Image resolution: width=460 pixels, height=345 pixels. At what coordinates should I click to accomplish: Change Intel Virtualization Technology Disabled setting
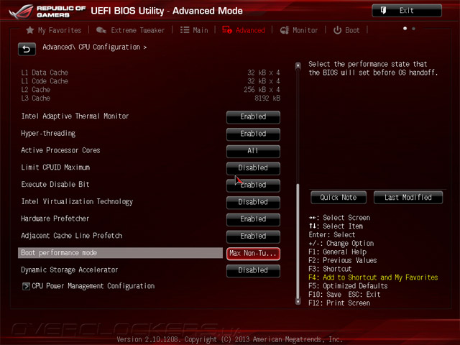[x=253, y=202]
